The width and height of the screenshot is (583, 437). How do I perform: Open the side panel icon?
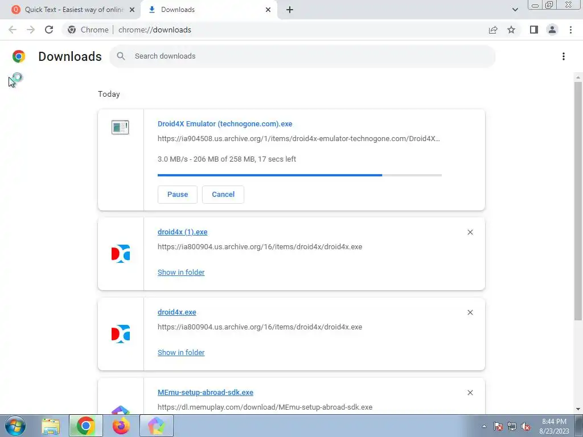(534, 30)
